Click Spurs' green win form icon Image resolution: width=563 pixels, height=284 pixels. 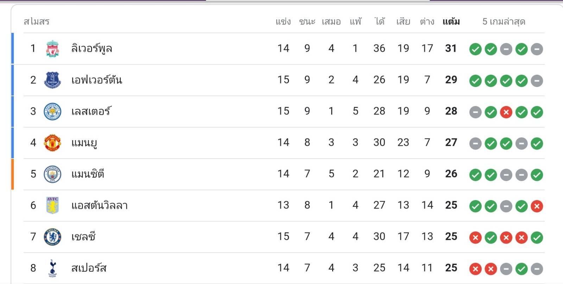point(521,269)
